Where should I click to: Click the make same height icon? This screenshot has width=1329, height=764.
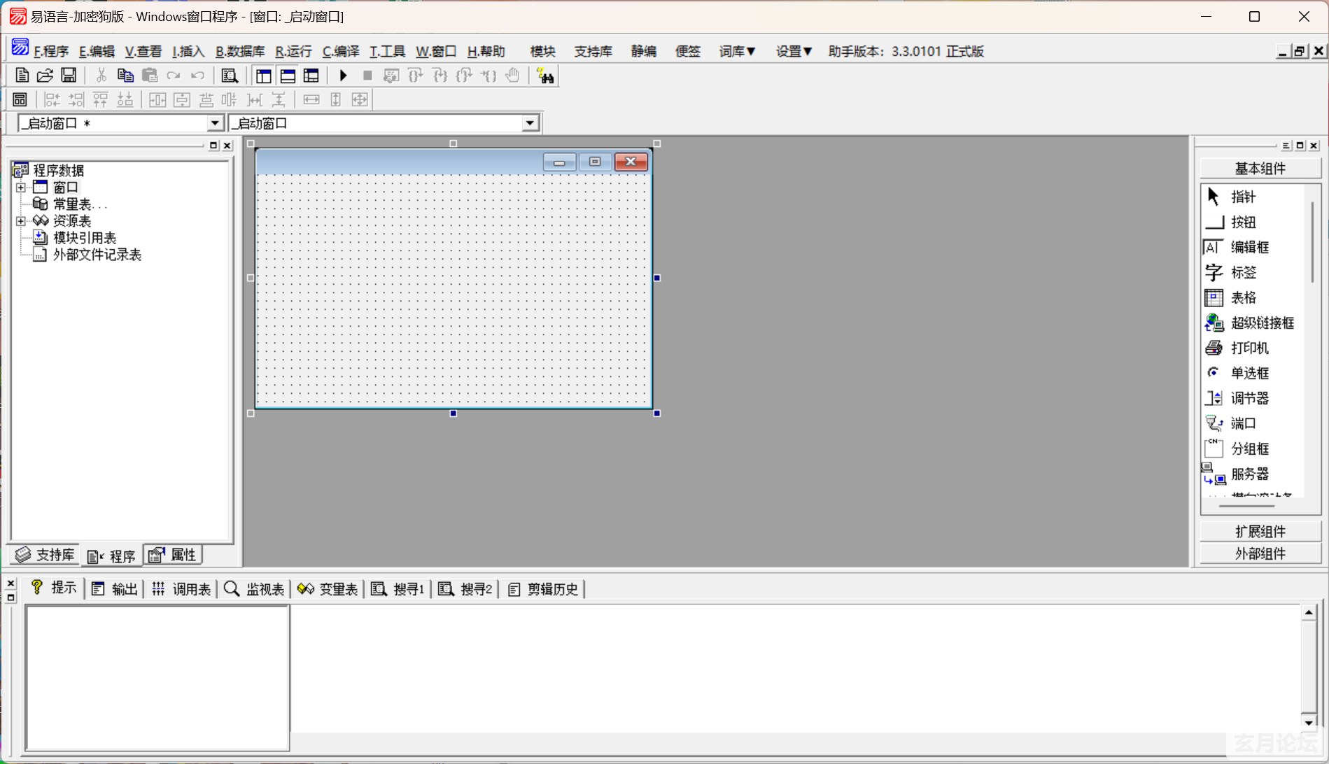point(336,100)
